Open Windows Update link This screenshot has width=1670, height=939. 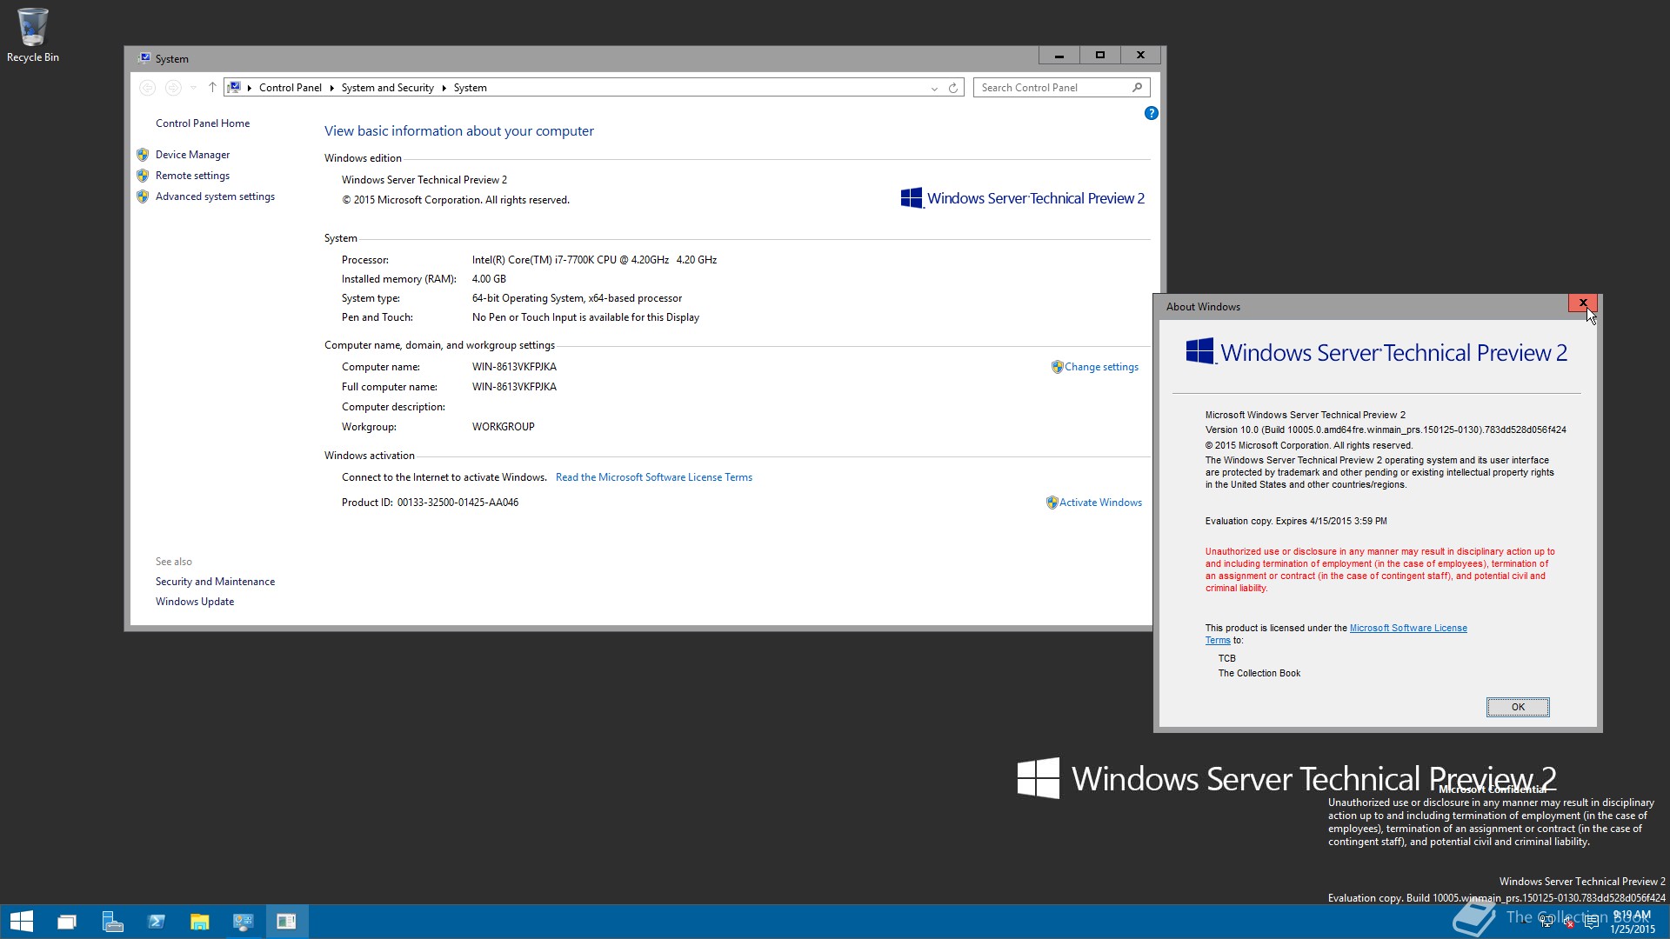(195, 602)
